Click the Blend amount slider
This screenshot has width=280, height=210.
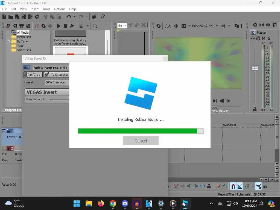tap(59, 100)
